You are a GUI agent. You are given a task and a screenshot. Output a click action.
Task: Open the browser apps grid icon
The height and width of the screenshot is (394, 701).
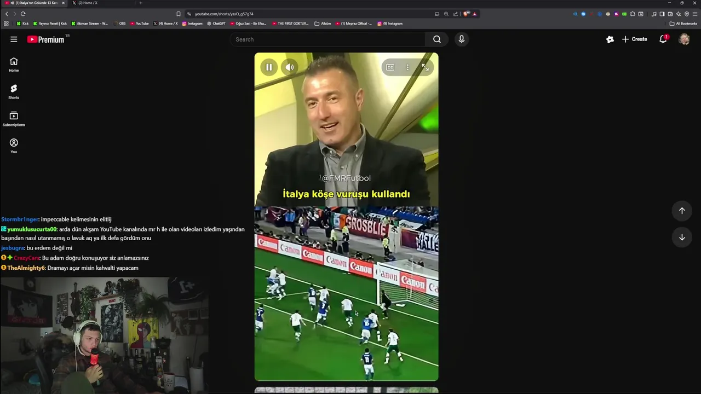click(x=6, y=24)
